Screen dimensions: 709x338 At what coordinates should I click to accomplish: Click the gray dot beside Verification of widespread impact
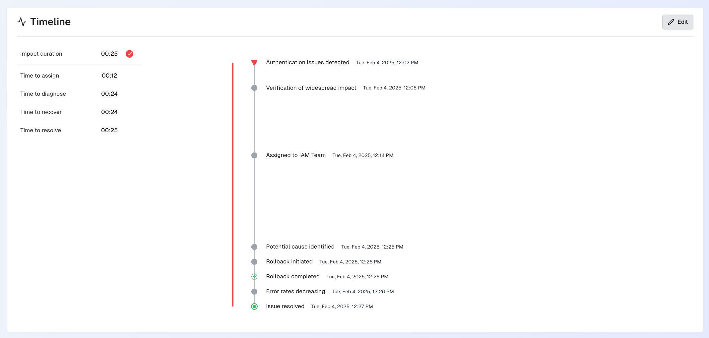(254, 88)
